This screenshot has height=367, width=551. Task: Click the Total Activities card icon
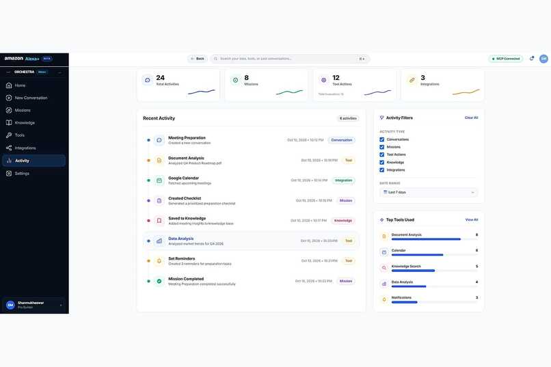click(148, 80)
